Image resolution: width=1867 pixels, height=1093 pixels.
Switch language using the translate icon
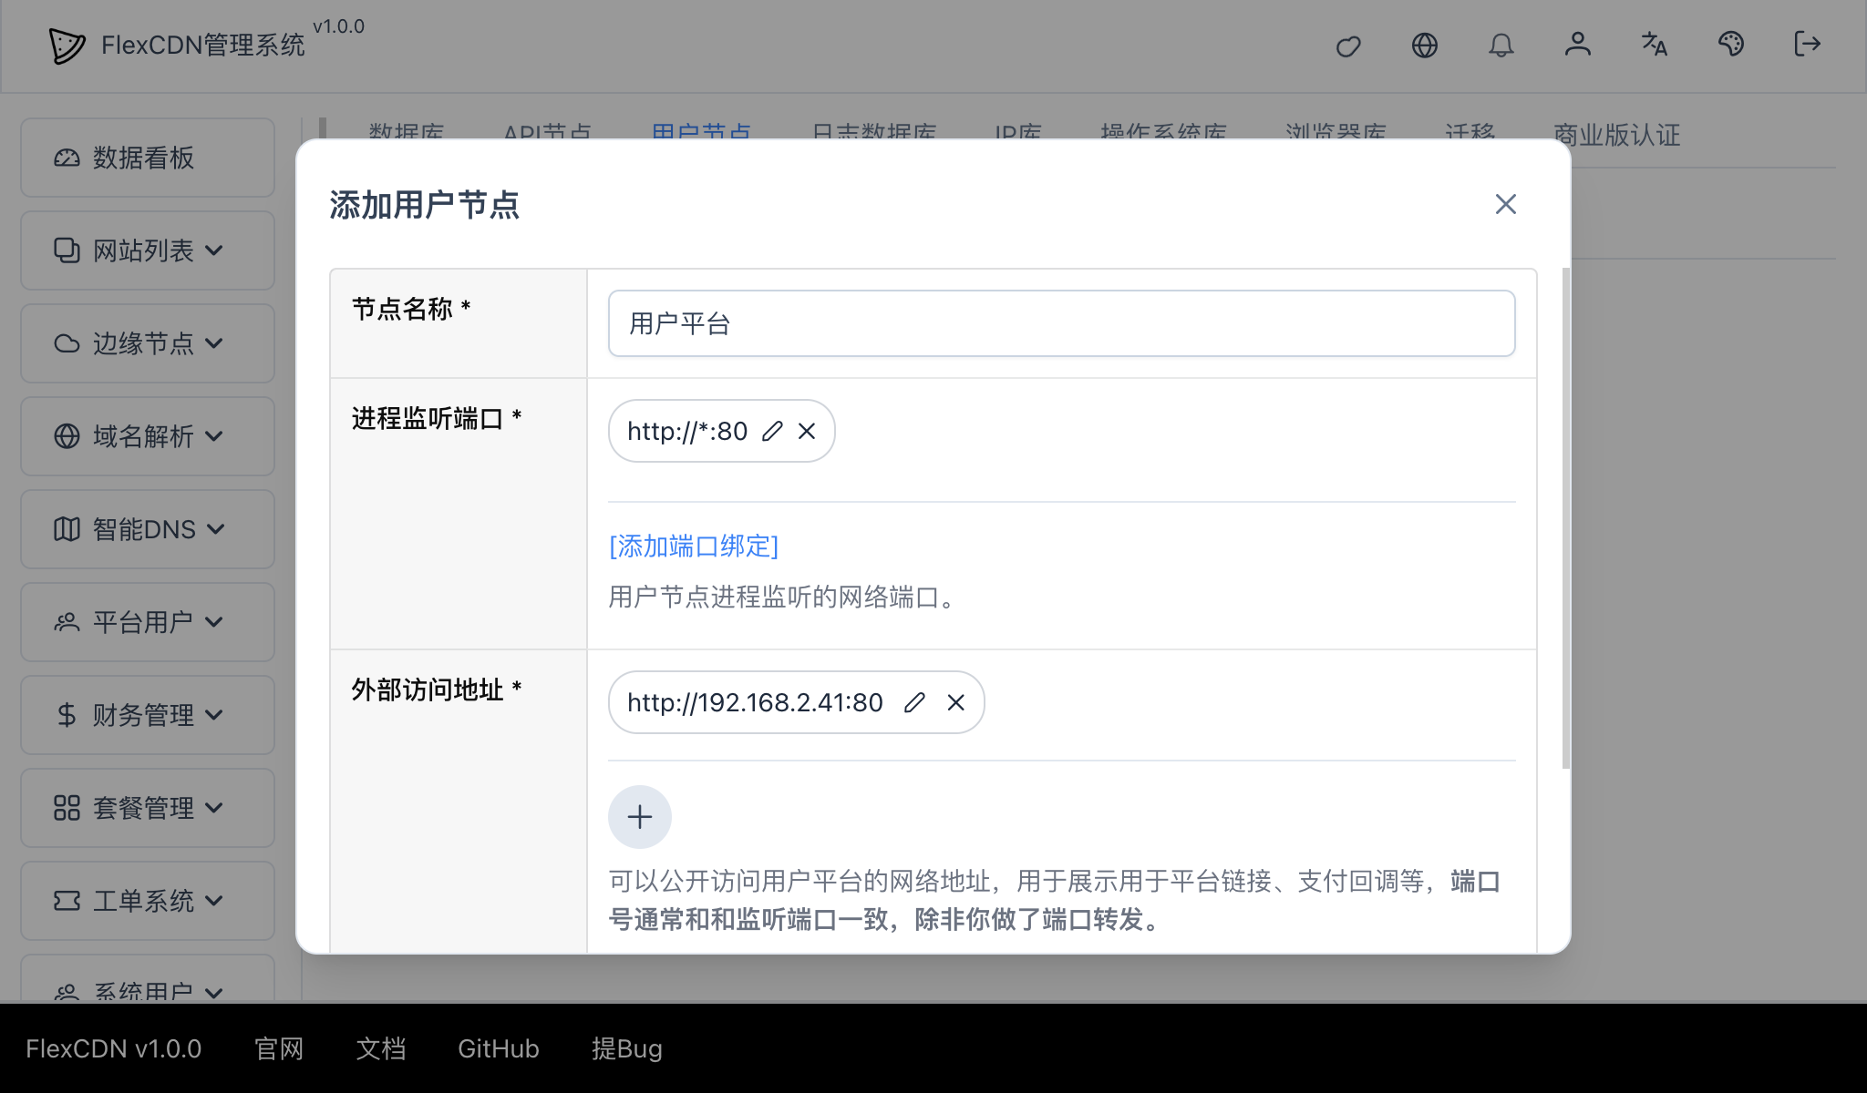click(1655, 46)
